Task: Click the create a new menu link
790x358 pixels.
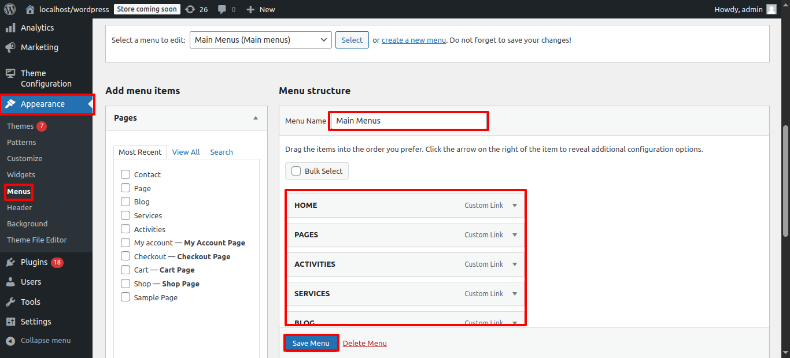Action: tap(414, 40)
